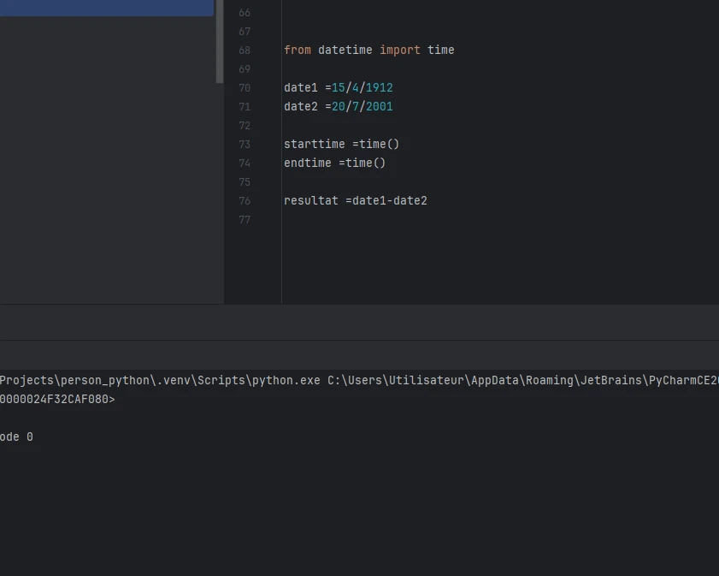Viewport: 719px width, 576px height.
Task: Click line number 76 in the gutter
Action: coord(245,201)
